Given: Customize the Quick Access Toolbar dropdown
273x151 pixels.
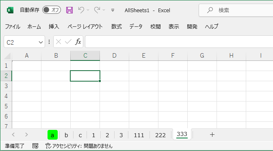Looking at the screenshot, I should (113, 10).
